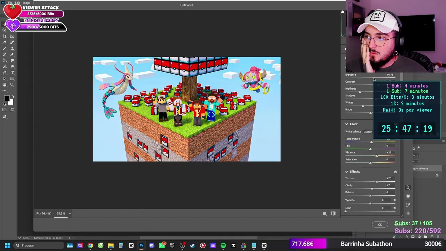Open File Explorer from the taskbar

pos(111,245)
